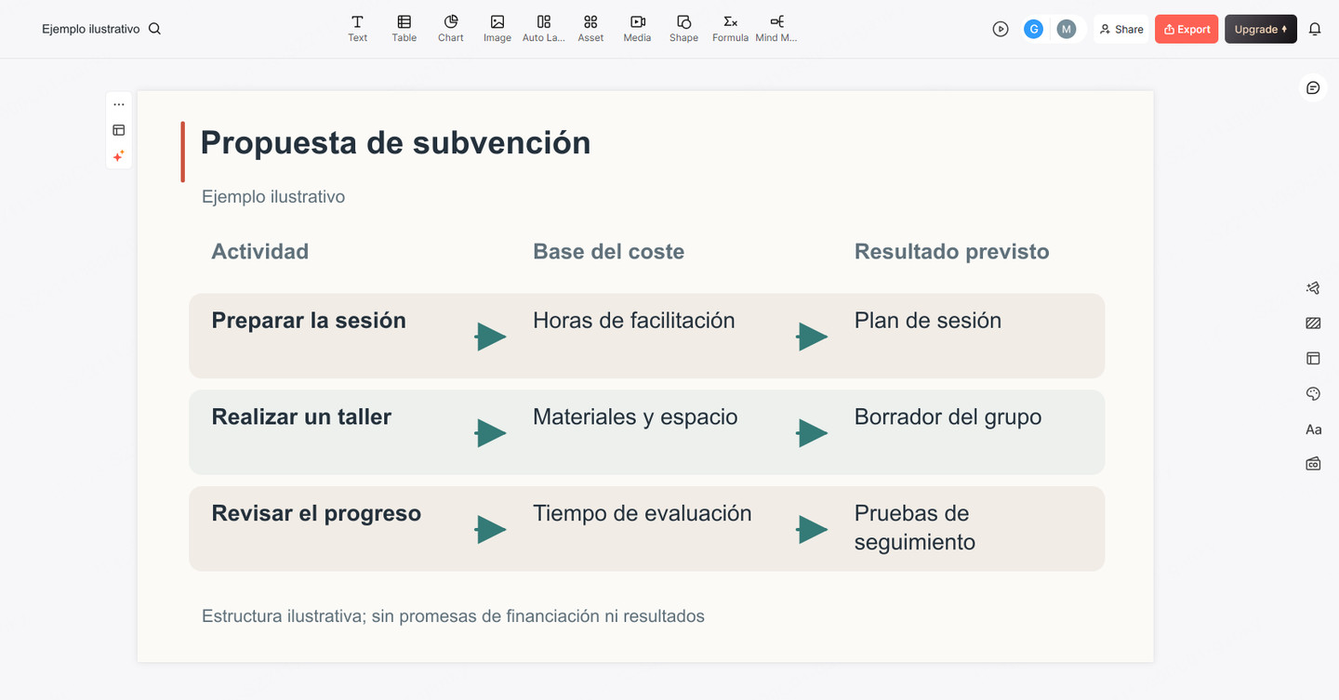This screenshot has width=1339, height=700.
Task: Click the 'Actividad' column header
Action: click(259, 251)
